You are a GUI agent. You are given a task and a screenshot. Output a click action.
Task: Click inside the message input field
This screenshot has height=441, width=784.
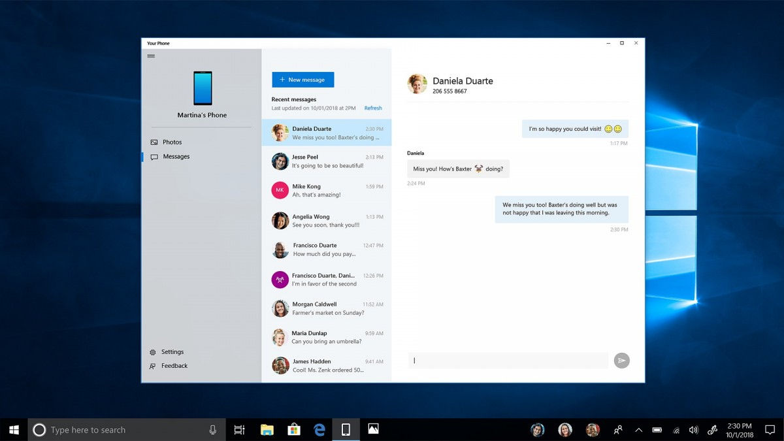(508, 360)
